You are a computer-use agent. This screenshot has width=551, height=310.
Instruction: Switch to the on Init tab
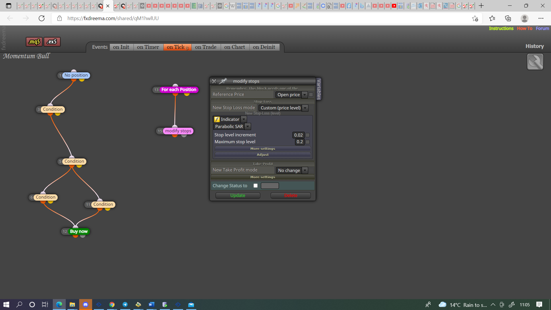pos(121,47)
